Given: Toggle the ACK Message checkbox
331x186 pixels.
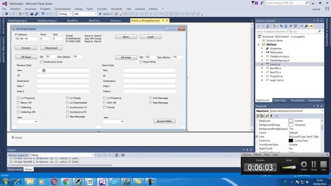Looking at the screenshot, I should pyautogui.click(x=151, y=98).
